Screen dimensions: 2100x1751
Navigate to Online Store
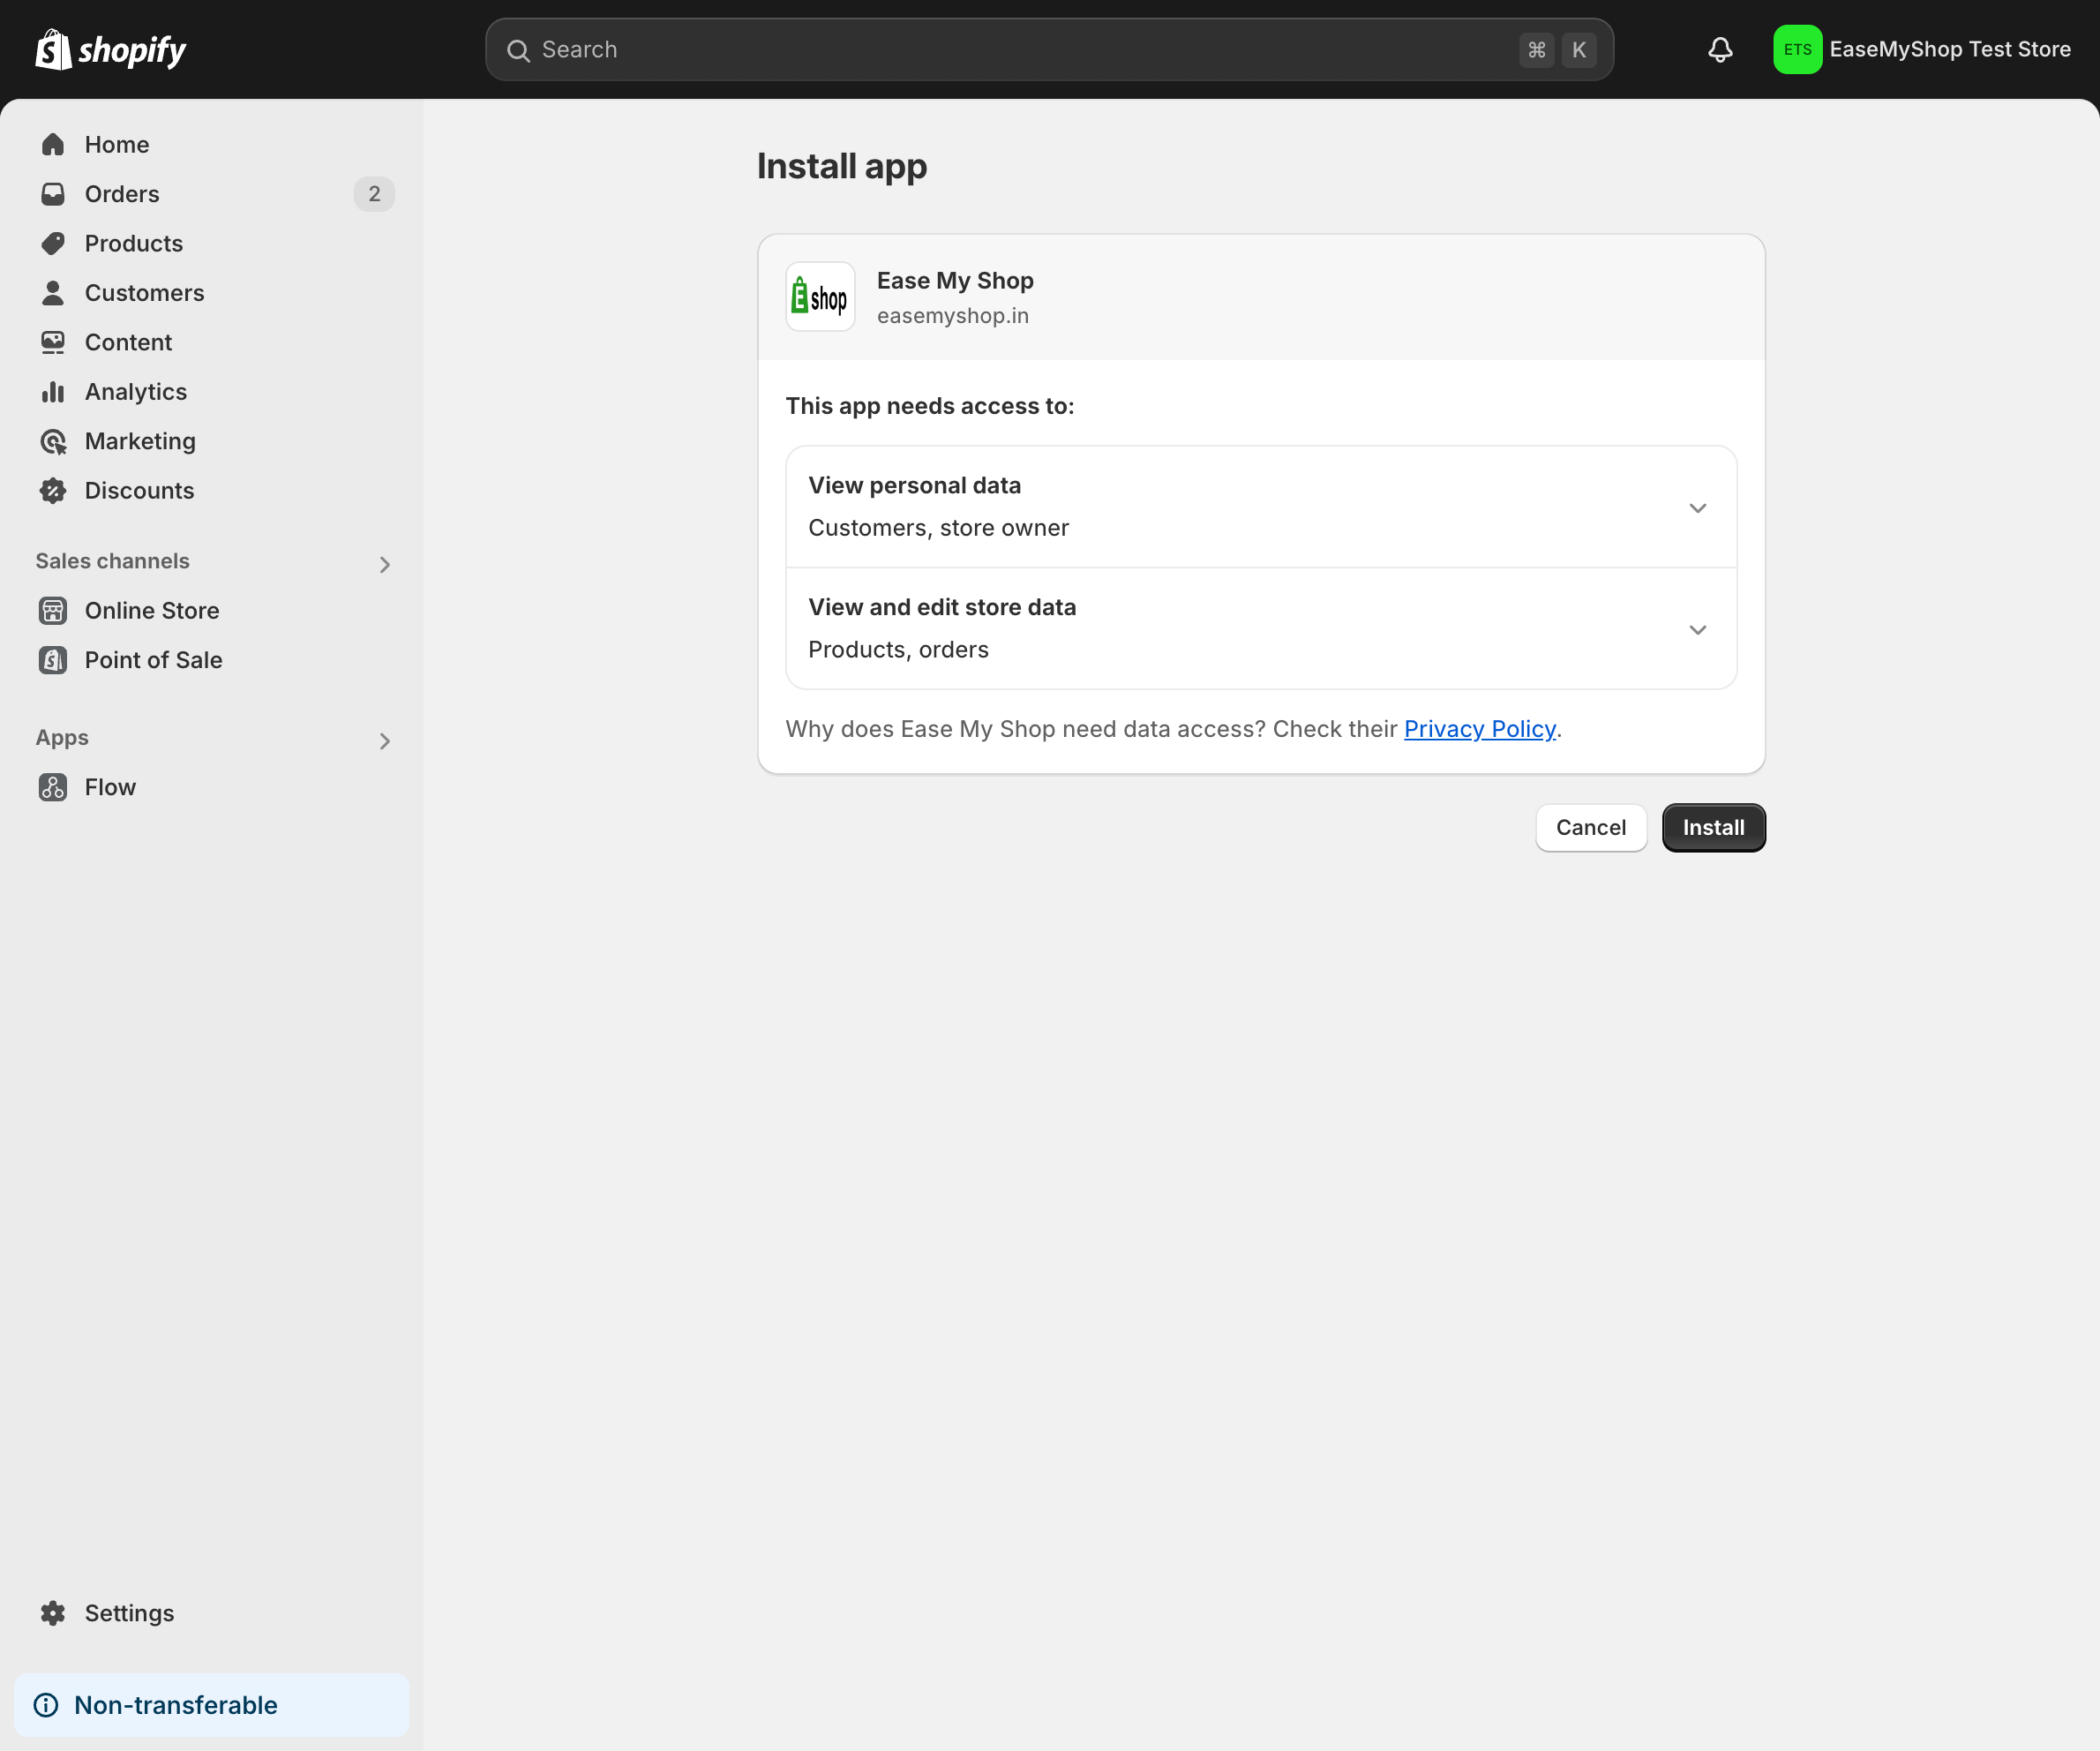(151, 610)
